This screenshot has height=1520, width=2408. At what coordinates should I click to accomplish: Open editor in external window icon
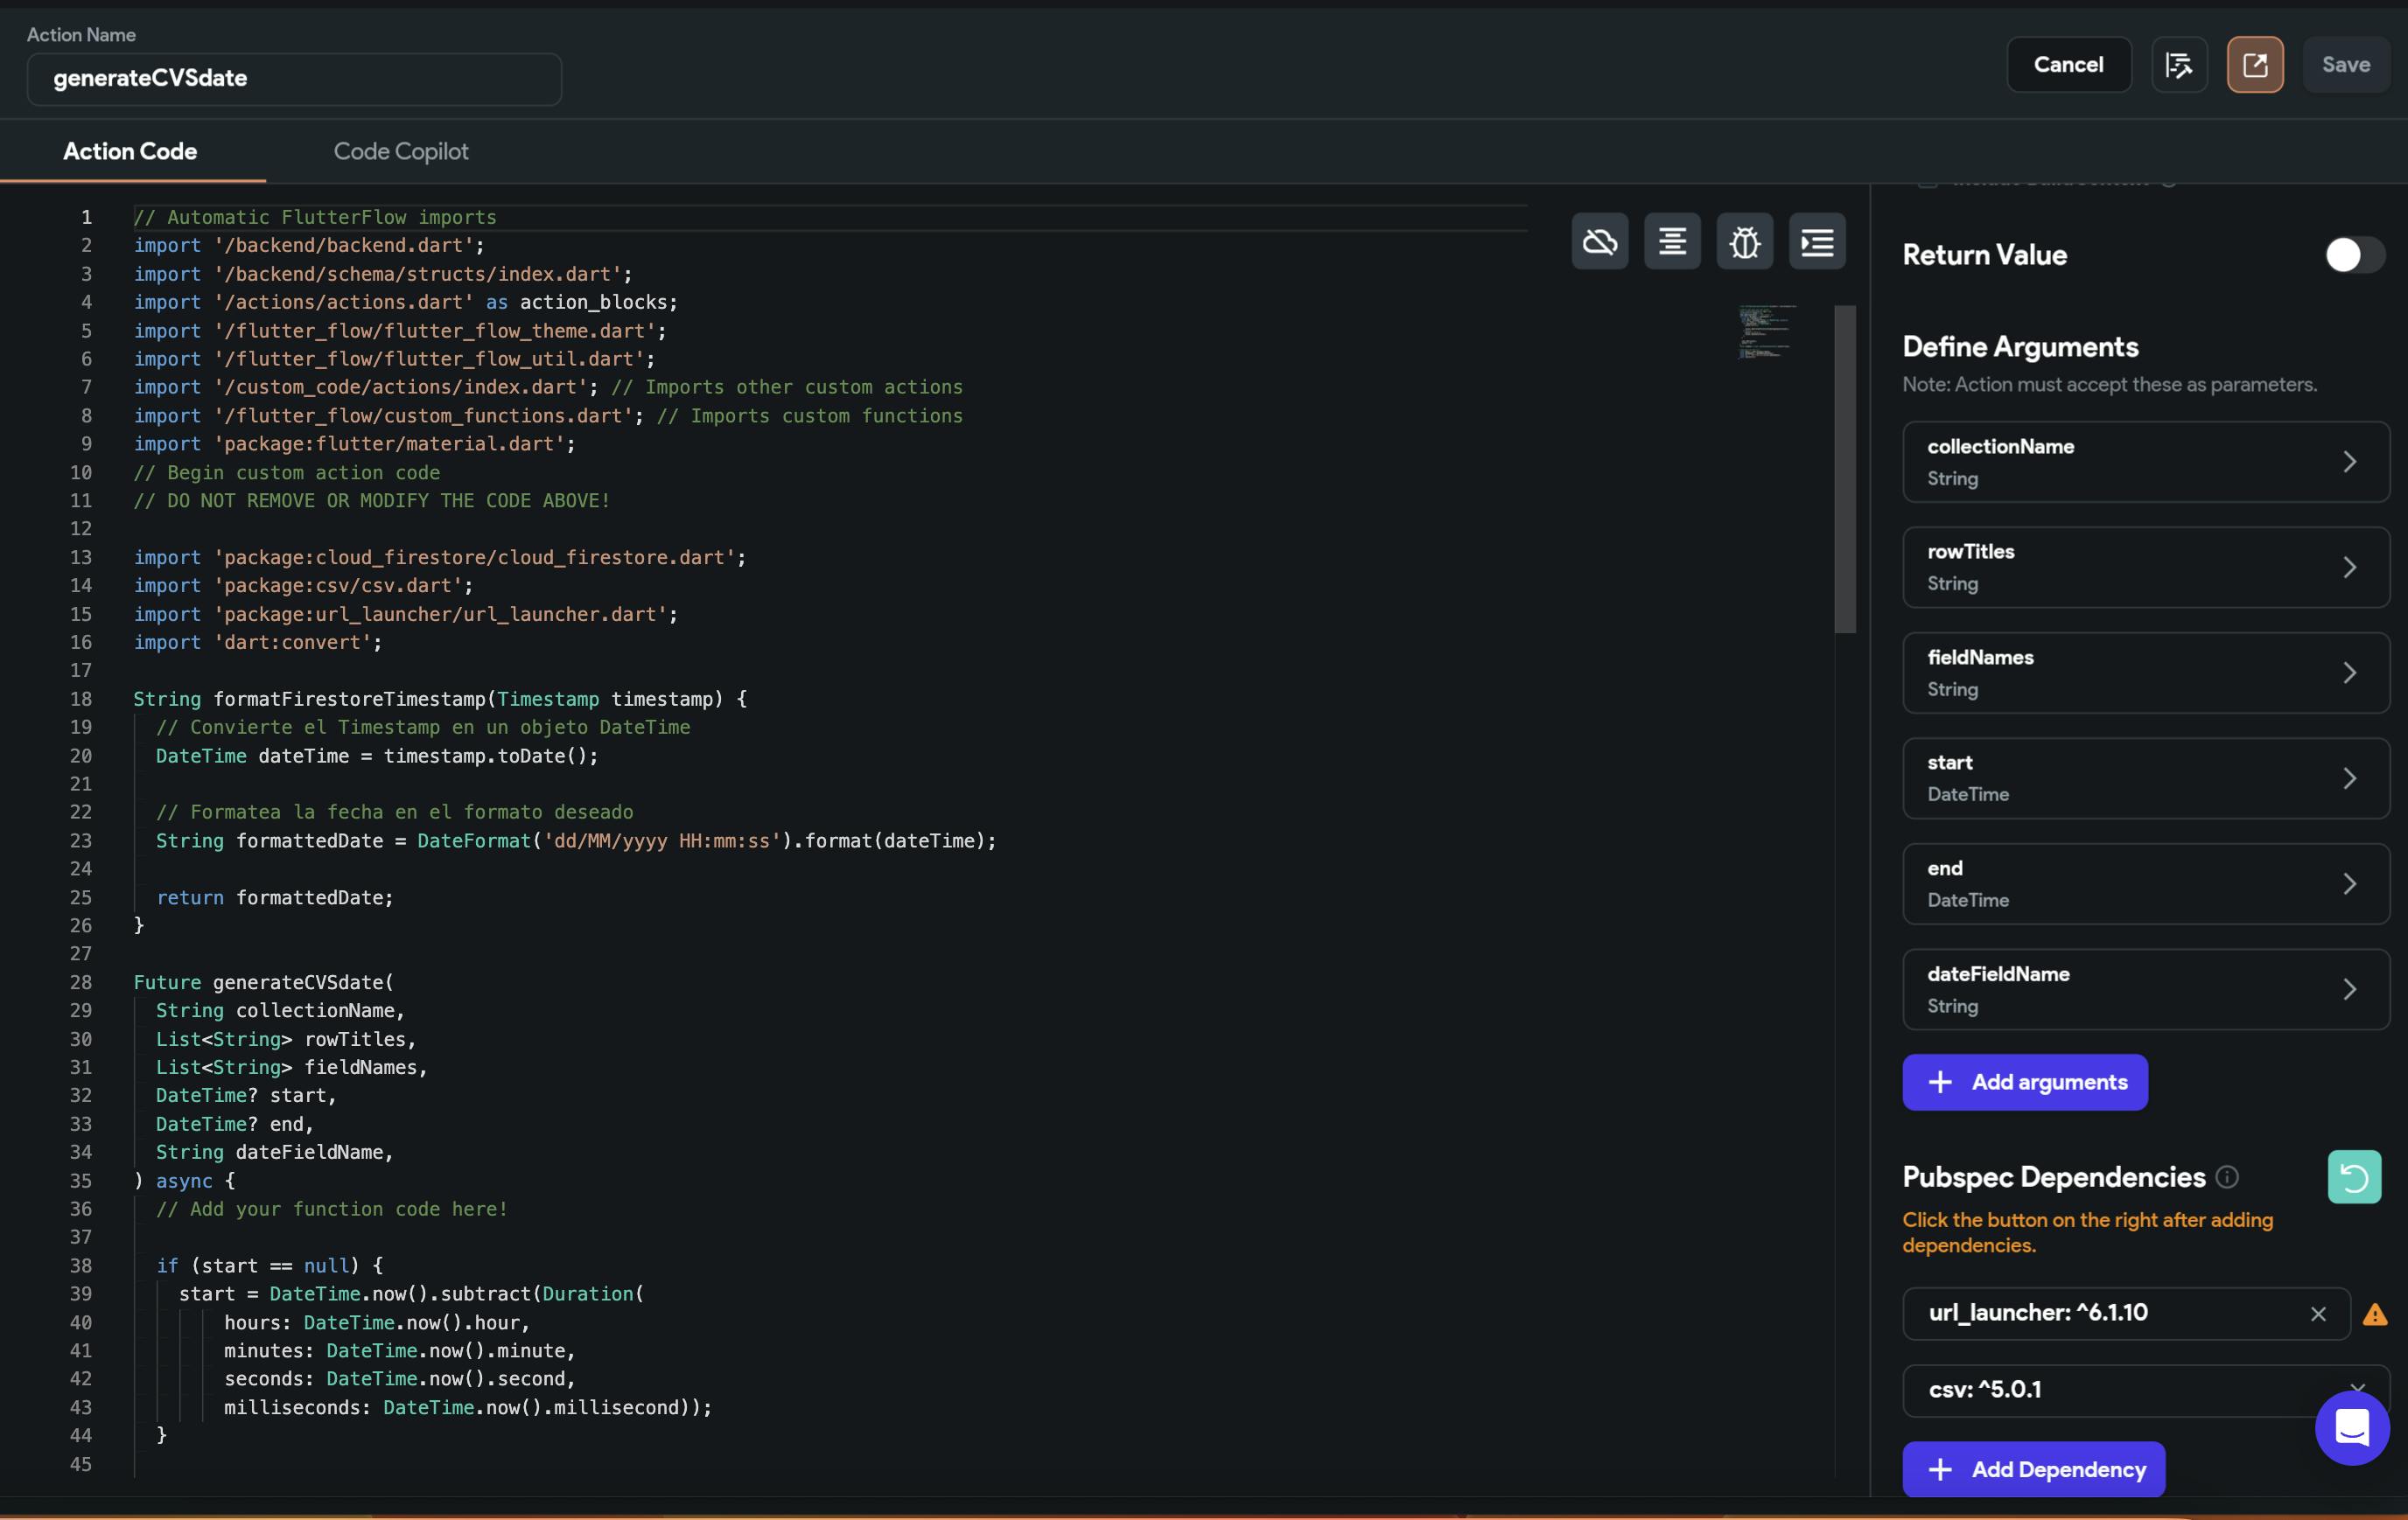click(x=2254, y=65)
